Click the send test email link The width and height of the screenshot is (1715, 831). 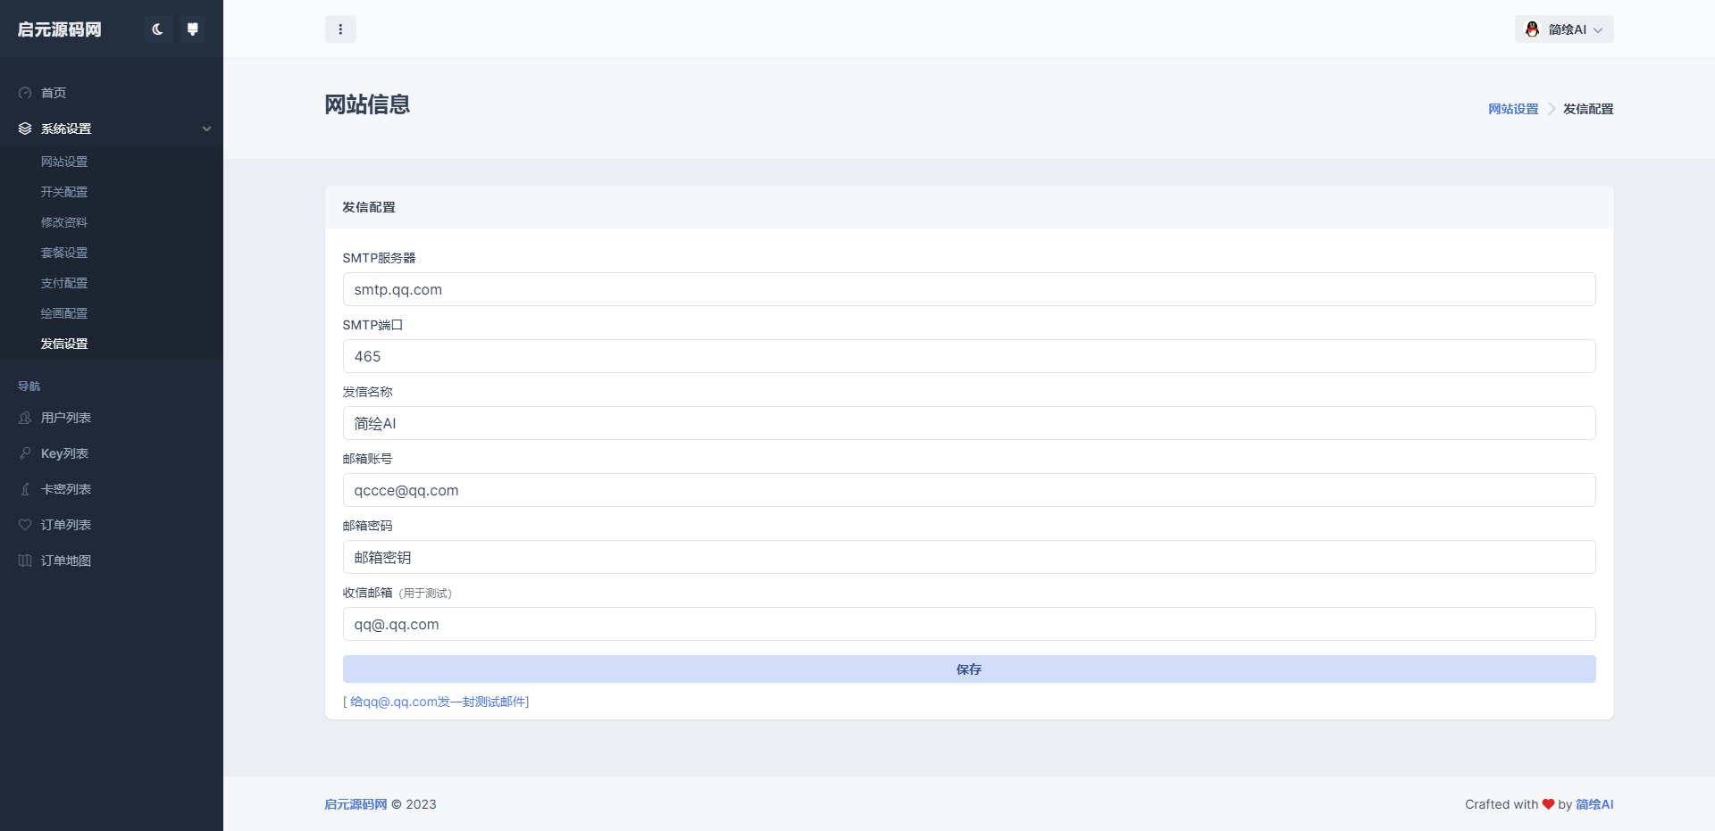tap(438, 702)
